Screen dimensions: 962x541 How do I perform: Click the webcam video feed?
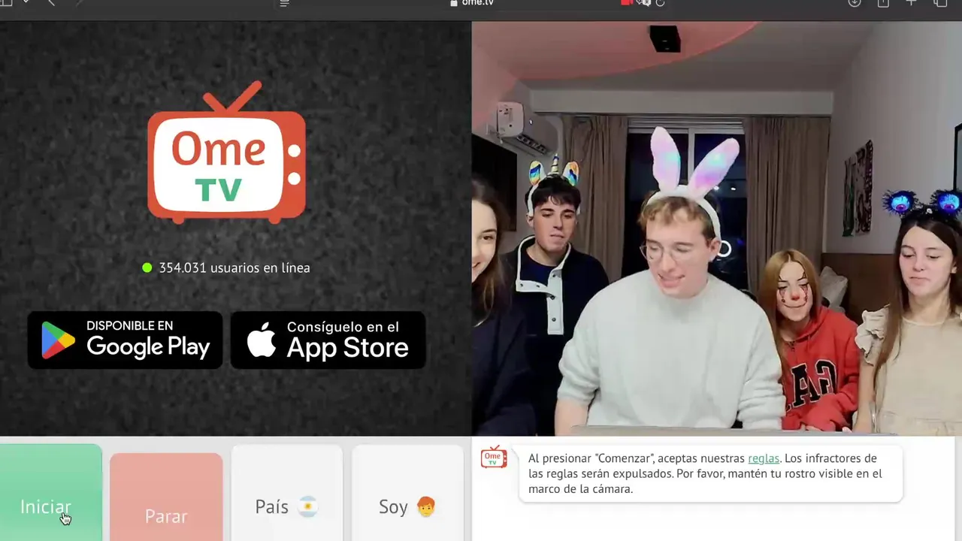click(717, 228)
